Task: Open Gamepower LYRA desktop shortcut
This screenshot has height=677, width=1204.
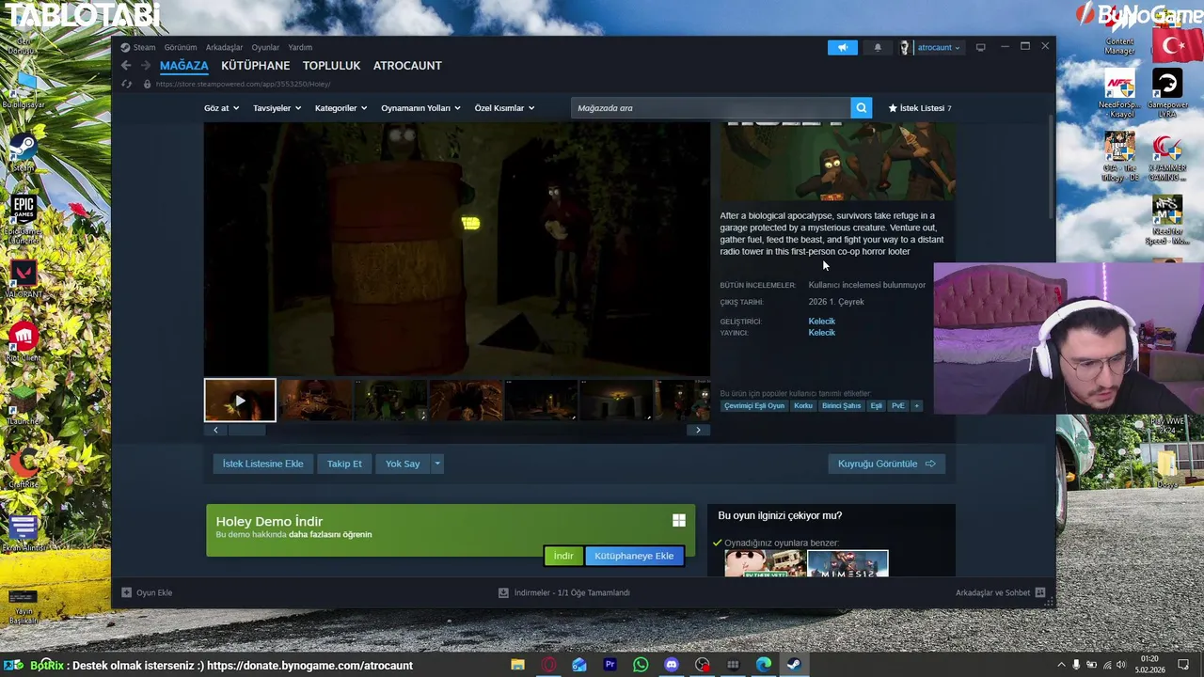Action: (1167, 92)
